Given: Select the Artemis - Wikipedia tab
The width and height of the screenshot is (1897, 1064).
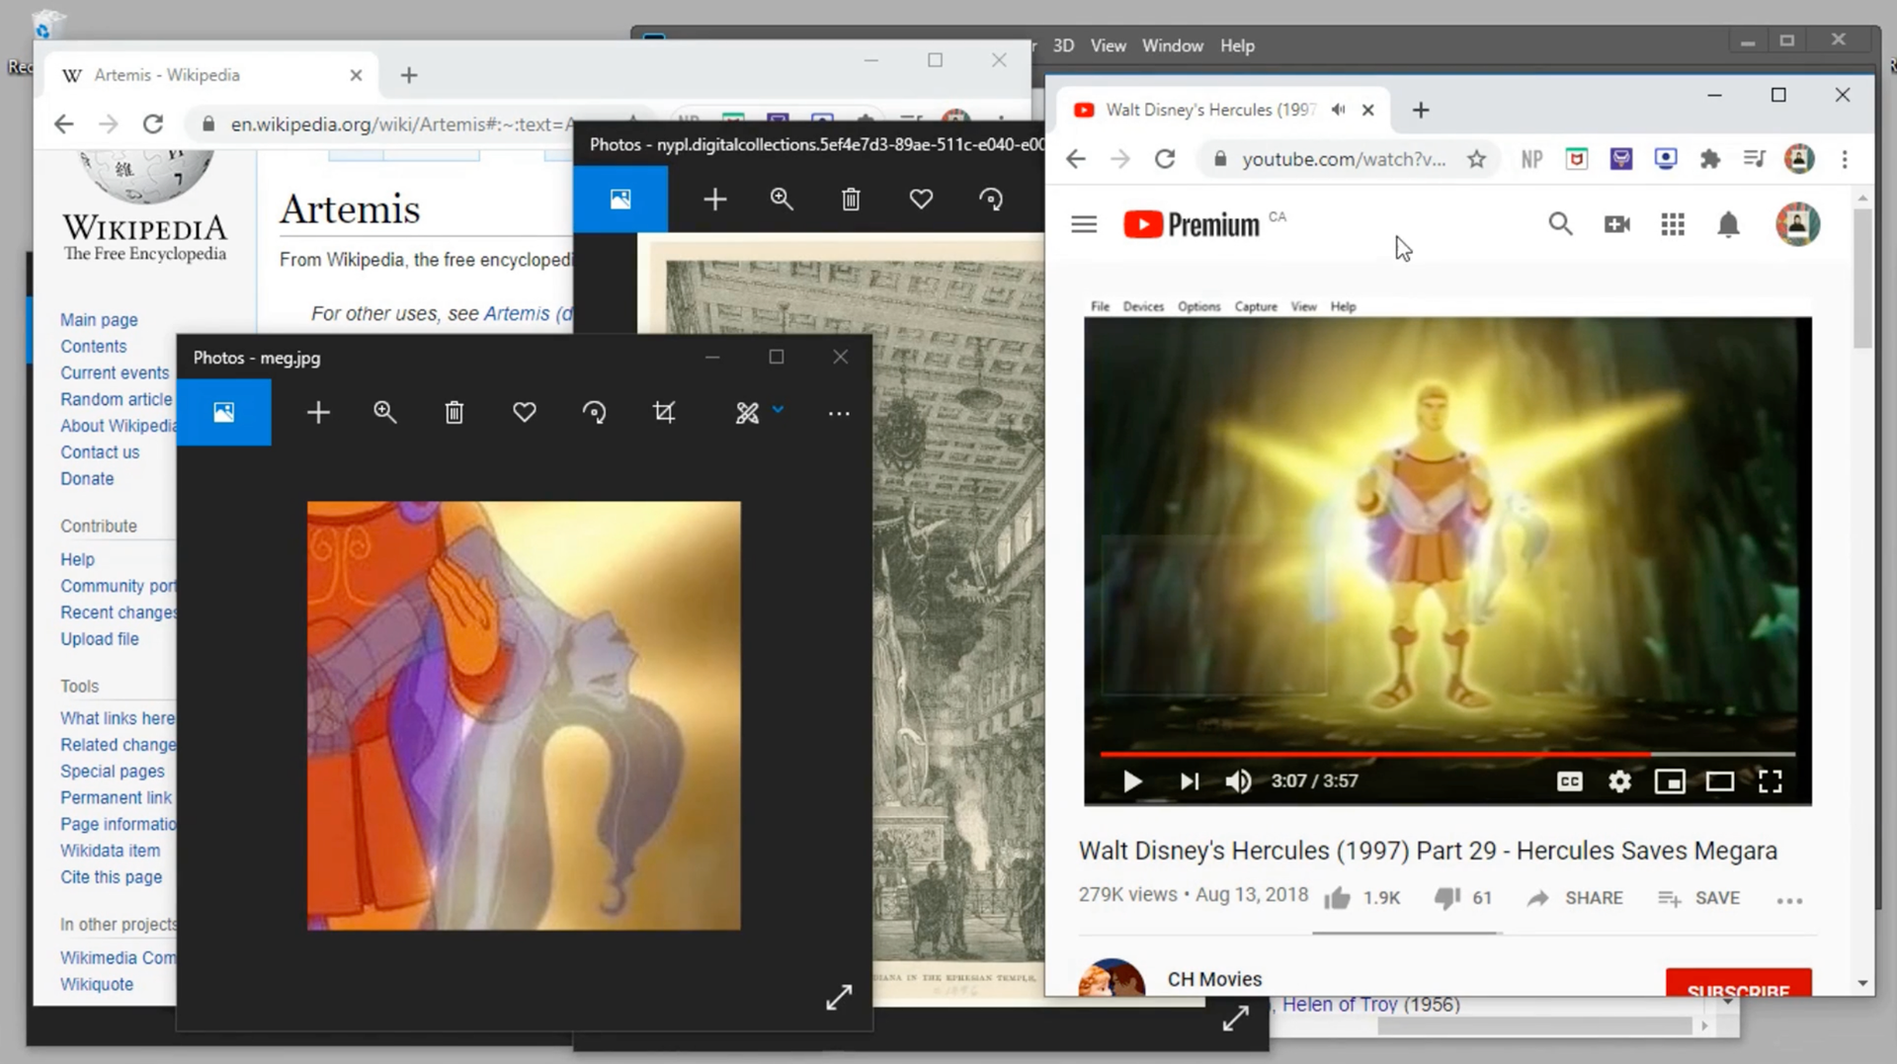Looking at the screenshot, I should click(211, 75).
